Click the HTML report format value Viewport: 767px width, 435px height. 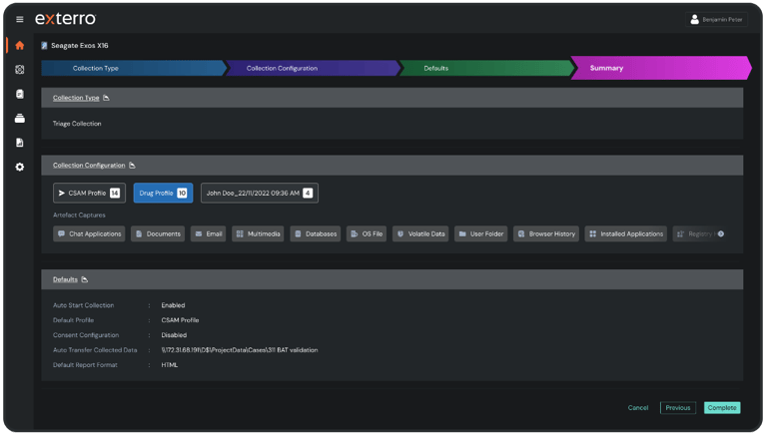point(170,365)
